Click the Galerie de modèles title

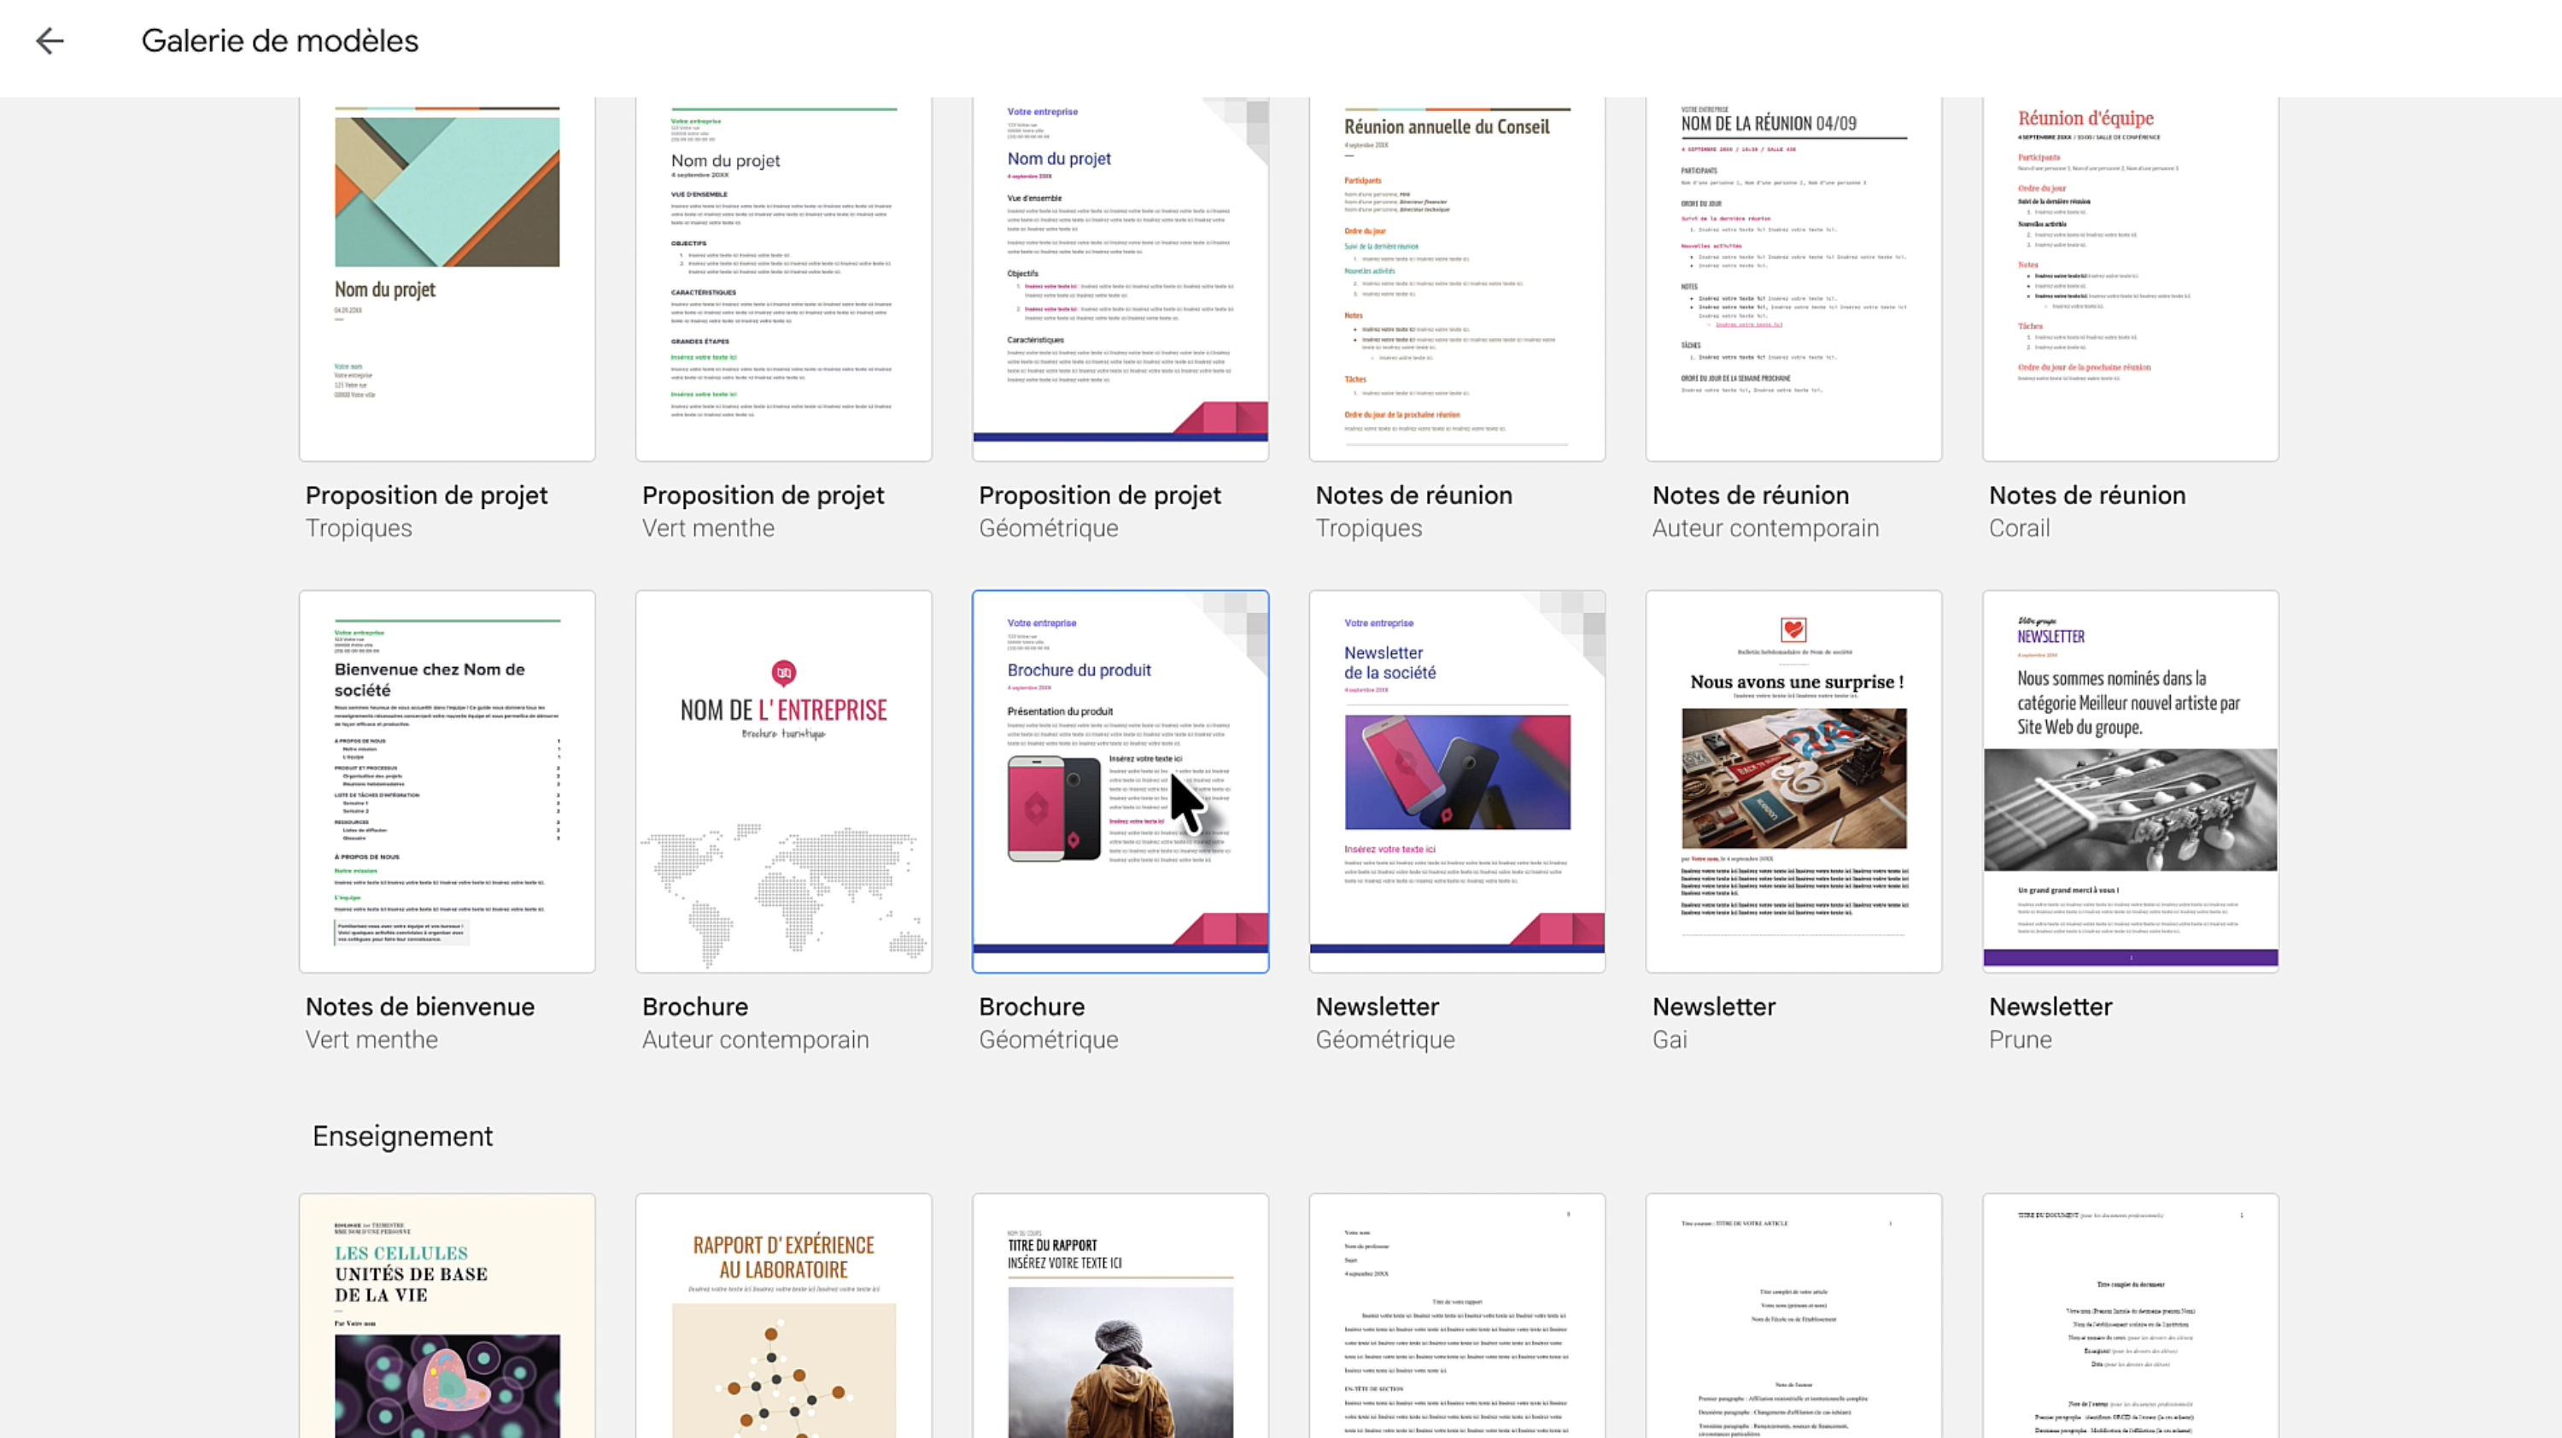(x=279, y=41)
